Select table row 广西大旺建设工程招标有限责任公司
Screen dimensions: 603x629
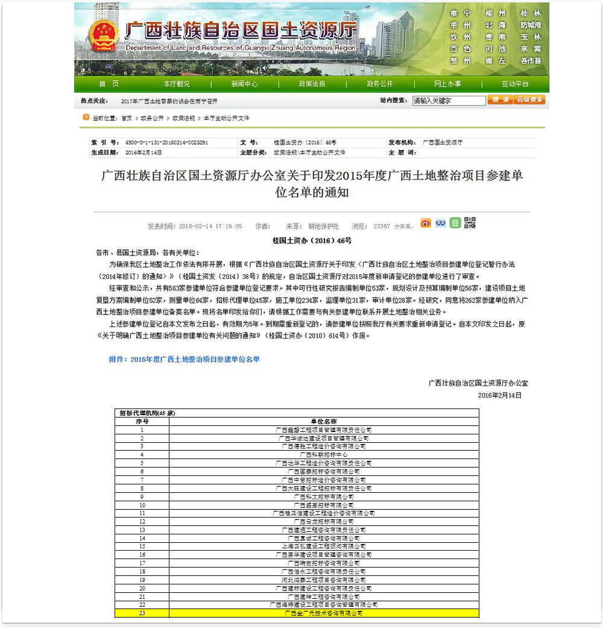tap(297, 489)
